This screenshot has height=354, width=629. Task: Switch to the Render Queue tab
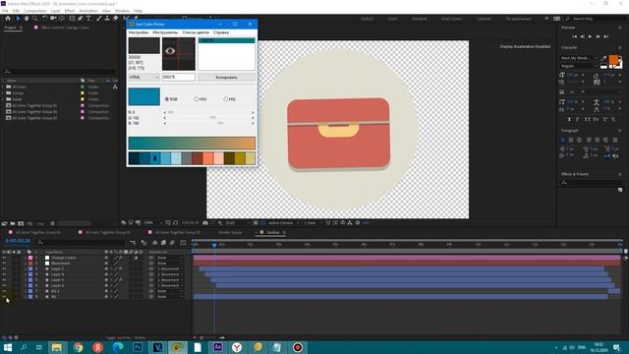230,232
